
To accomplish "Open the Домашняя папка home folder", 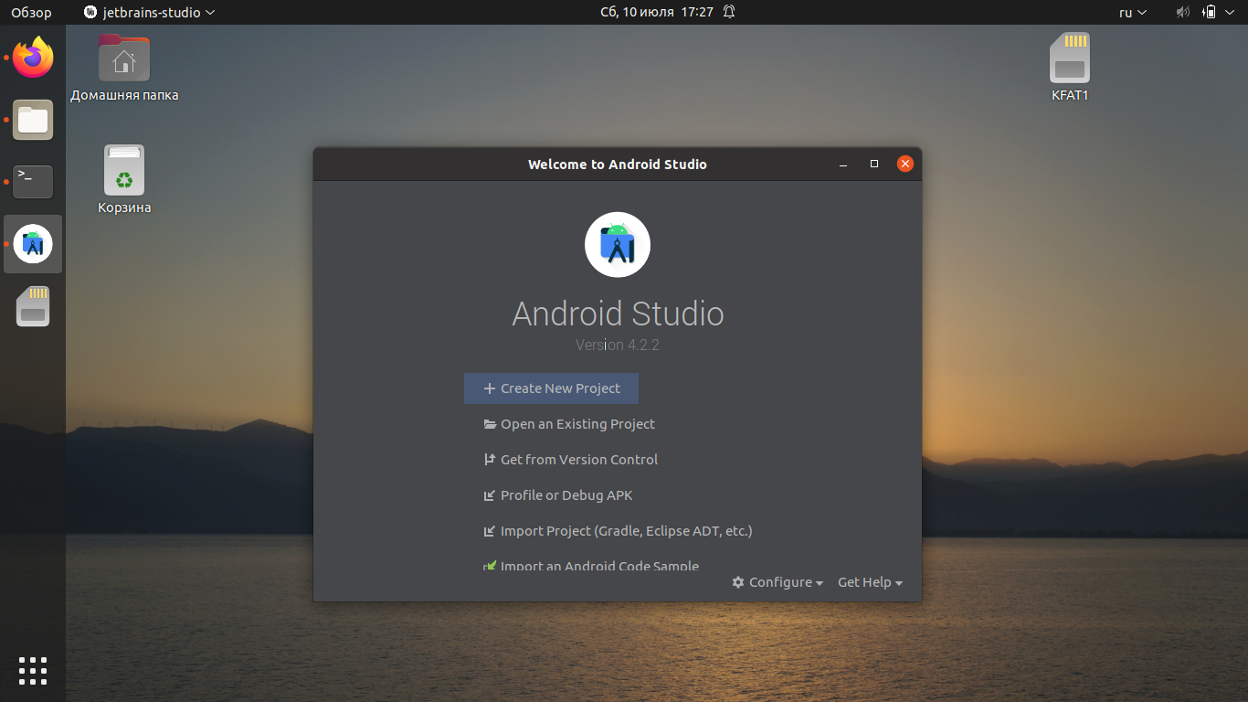I will [x=124, y=68].
